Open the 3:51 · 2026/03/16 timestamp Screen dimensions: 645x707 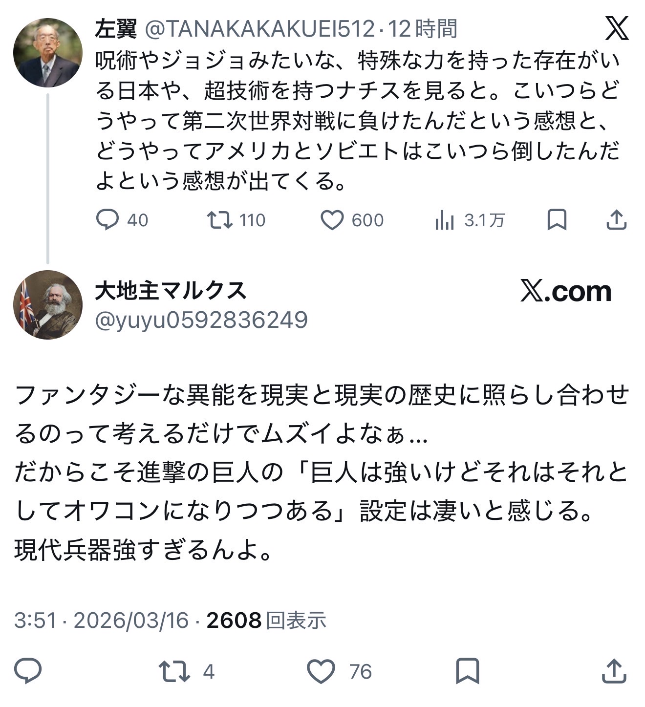click(101, 621)
